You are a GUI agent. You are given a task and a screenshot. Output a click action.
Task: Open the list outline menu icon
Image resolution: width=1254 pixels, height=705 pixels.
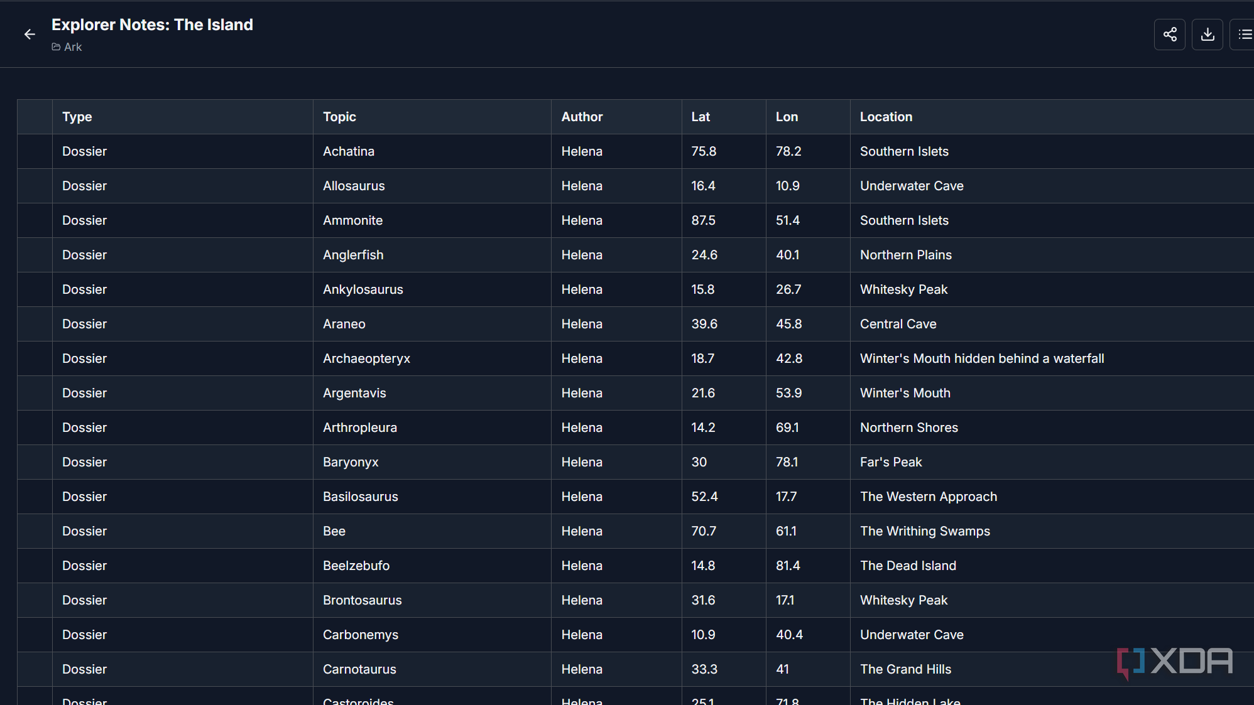point(1245,35)
